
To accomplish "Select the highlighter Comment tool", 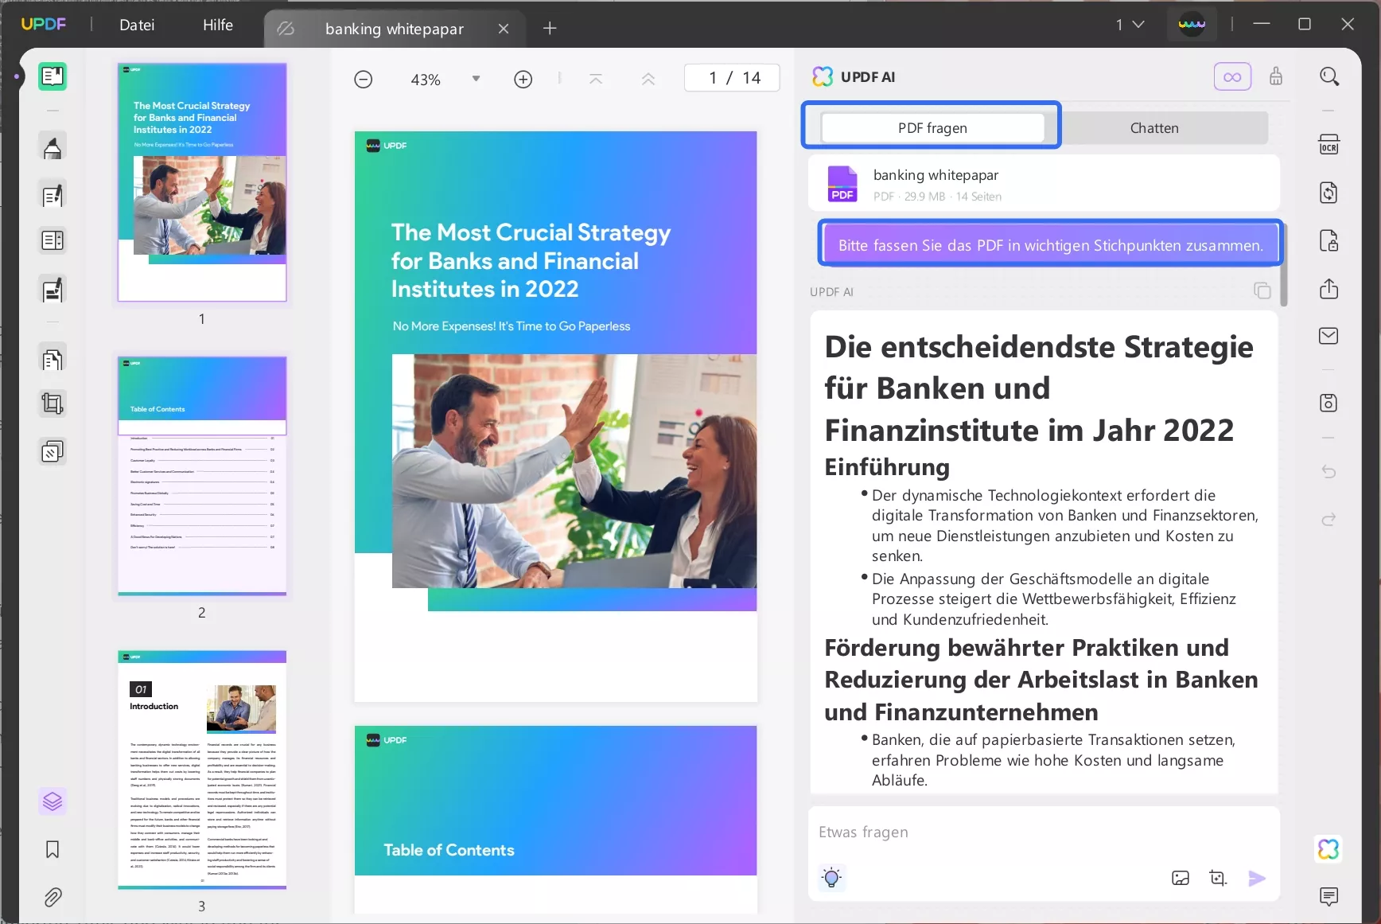I will [x=53, y=147].
